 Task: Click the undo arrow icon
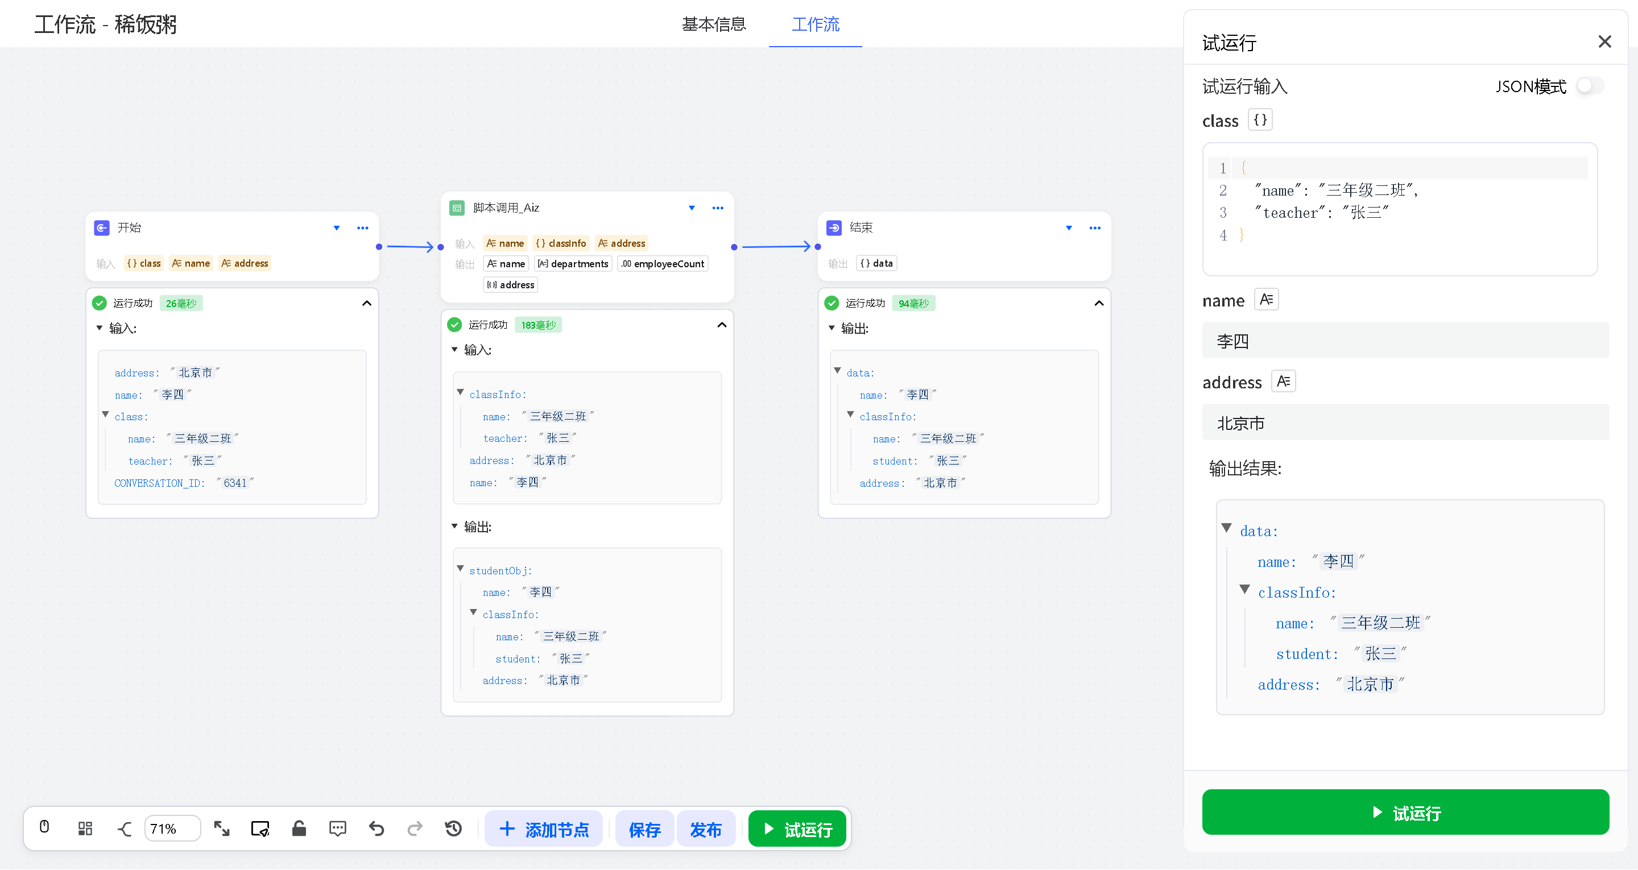[x=377, y=828]
